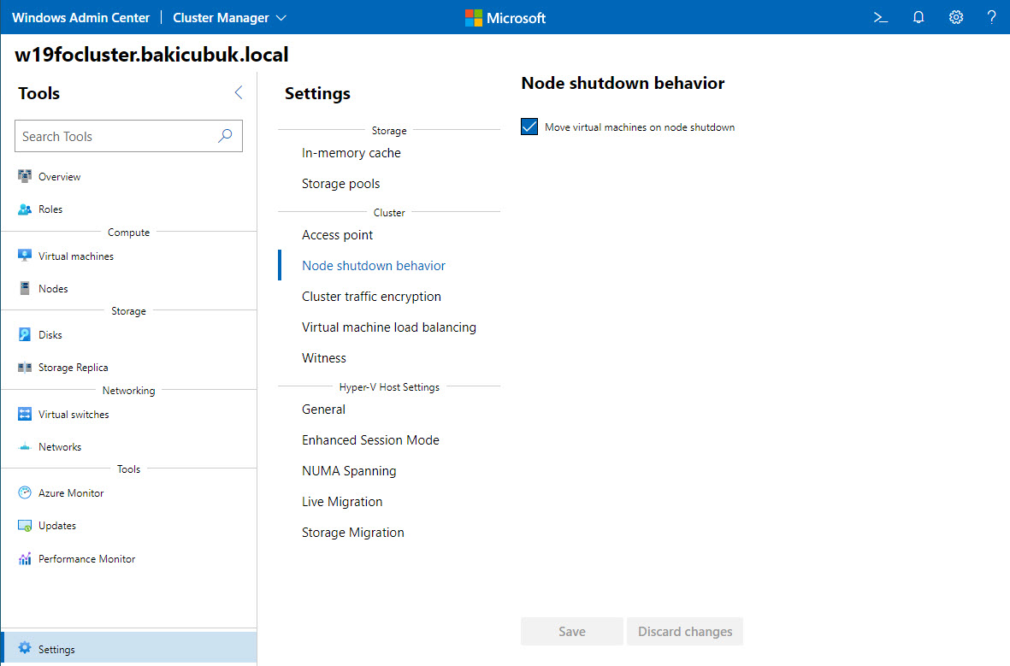
Task: Open Overview tool label
Action: (59, 176)
